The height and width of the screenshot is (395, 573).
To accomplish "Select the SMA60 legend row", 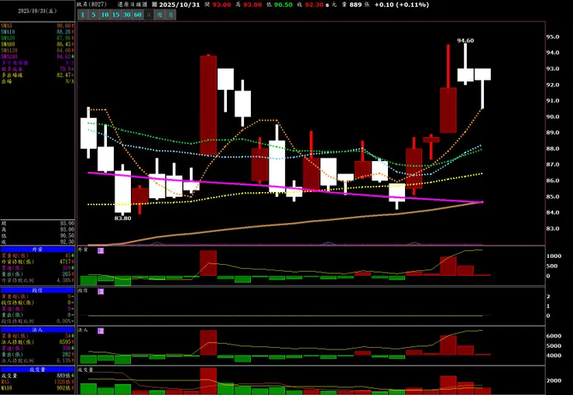I will coord(38,44).
